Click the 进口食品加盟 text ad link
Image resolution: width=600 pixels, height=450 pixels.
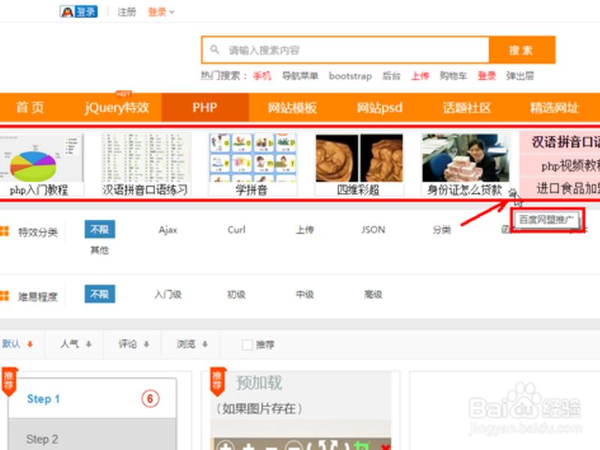(568, 188)
